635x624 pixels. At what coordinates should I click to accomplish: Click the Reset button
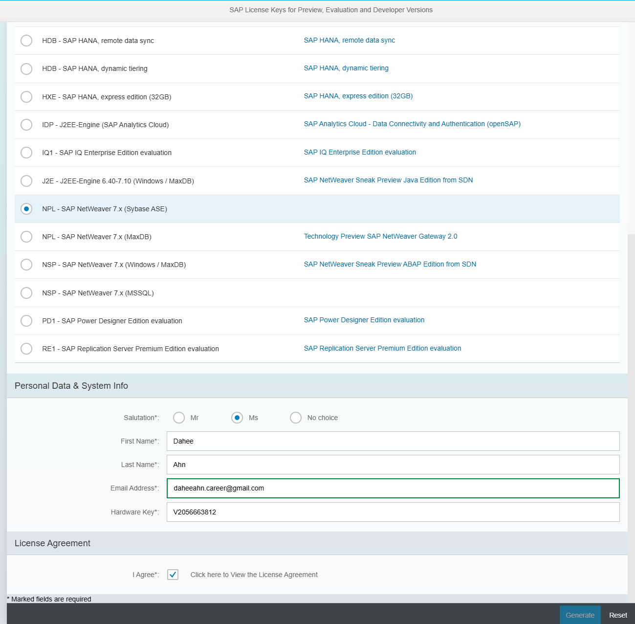coord(618,615)
